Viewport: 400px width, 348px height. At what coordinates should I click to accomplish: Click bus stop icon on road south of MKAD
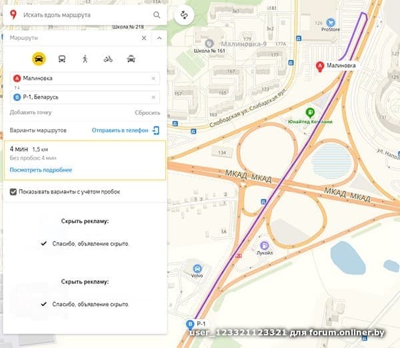263,202
